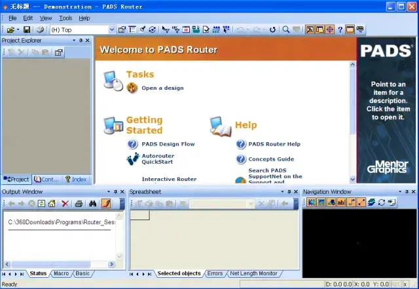Open the Navigation Window panel options arrow
Viewport: 419px width, 289px height.
click(x=400, y=191)
